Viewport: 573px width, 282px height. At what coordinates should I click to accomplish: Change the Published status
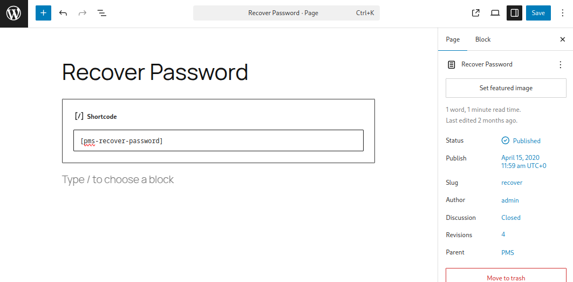coord(521,141)
